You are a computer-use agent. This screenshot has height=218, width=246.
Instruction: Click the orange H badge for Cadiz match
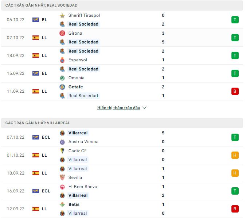click(x=235, y=155)
